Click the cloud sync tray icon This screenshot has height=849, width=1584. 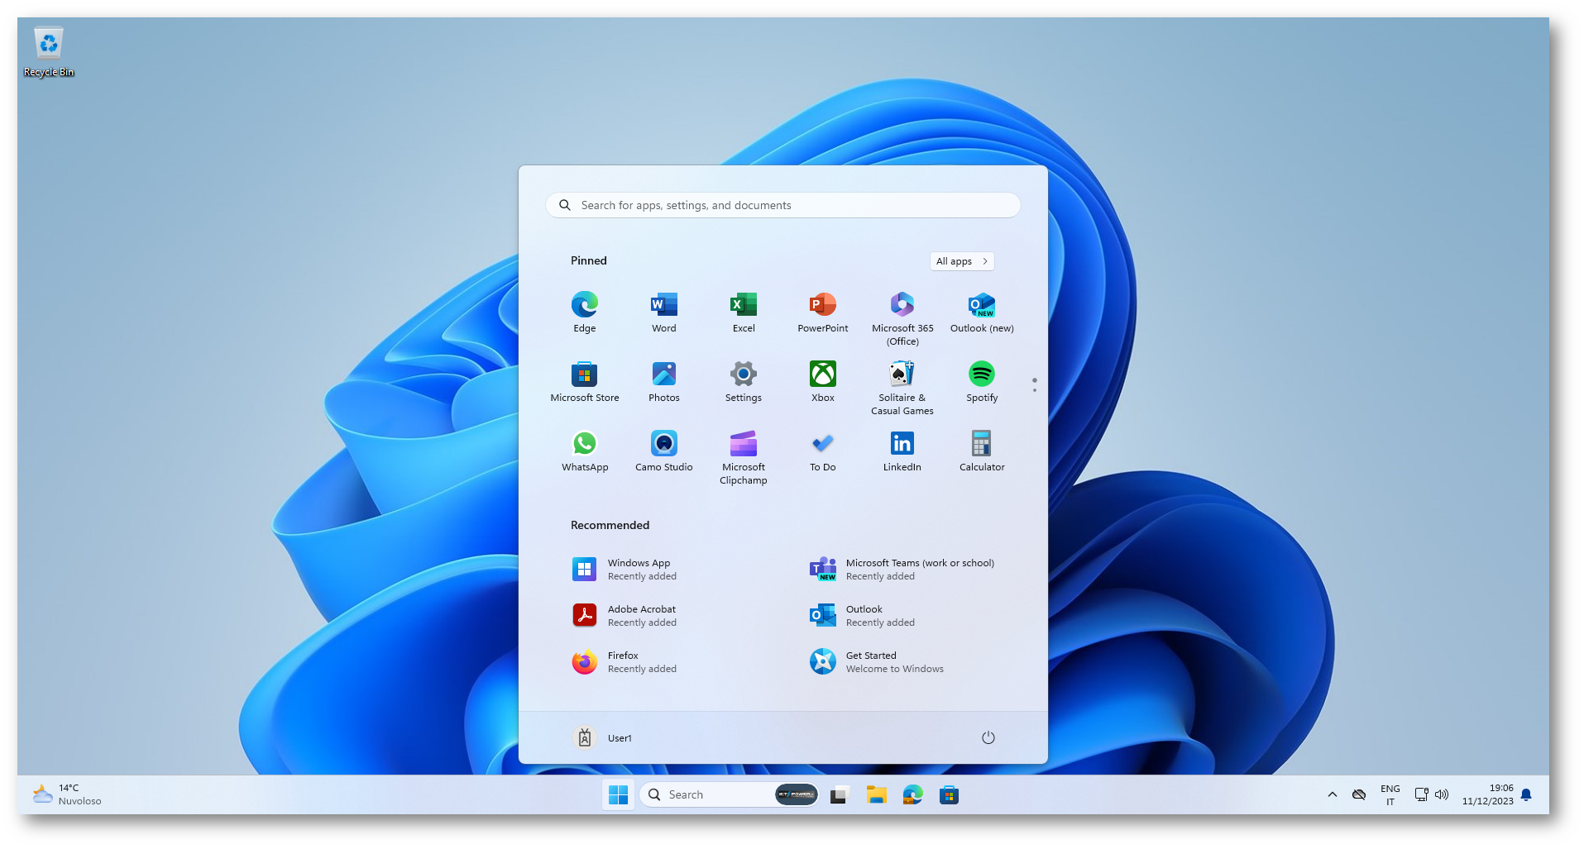tap(1359, 795)
